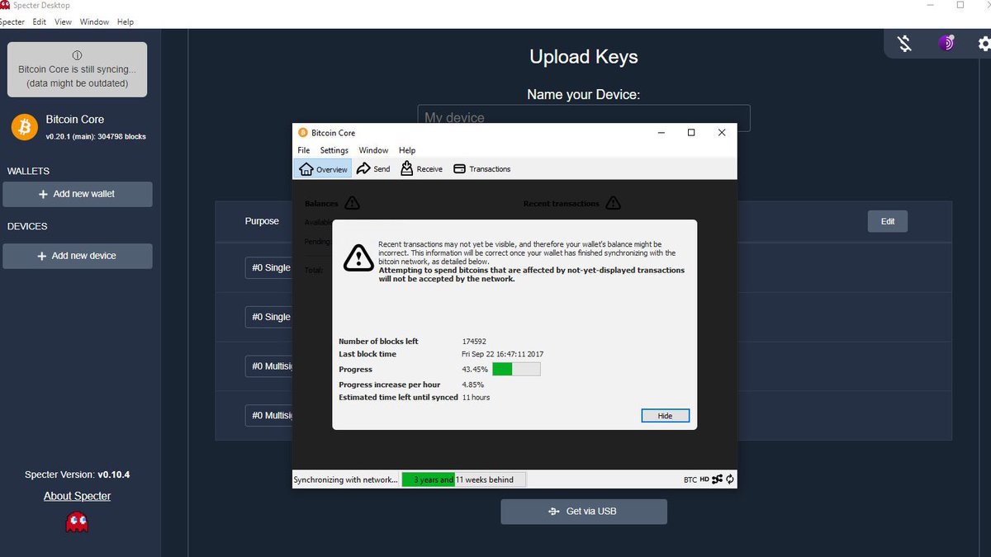The width and height of the screenshot is (991, 557).
Task: Click the 11 hours estimated time value
Action: 476,398
